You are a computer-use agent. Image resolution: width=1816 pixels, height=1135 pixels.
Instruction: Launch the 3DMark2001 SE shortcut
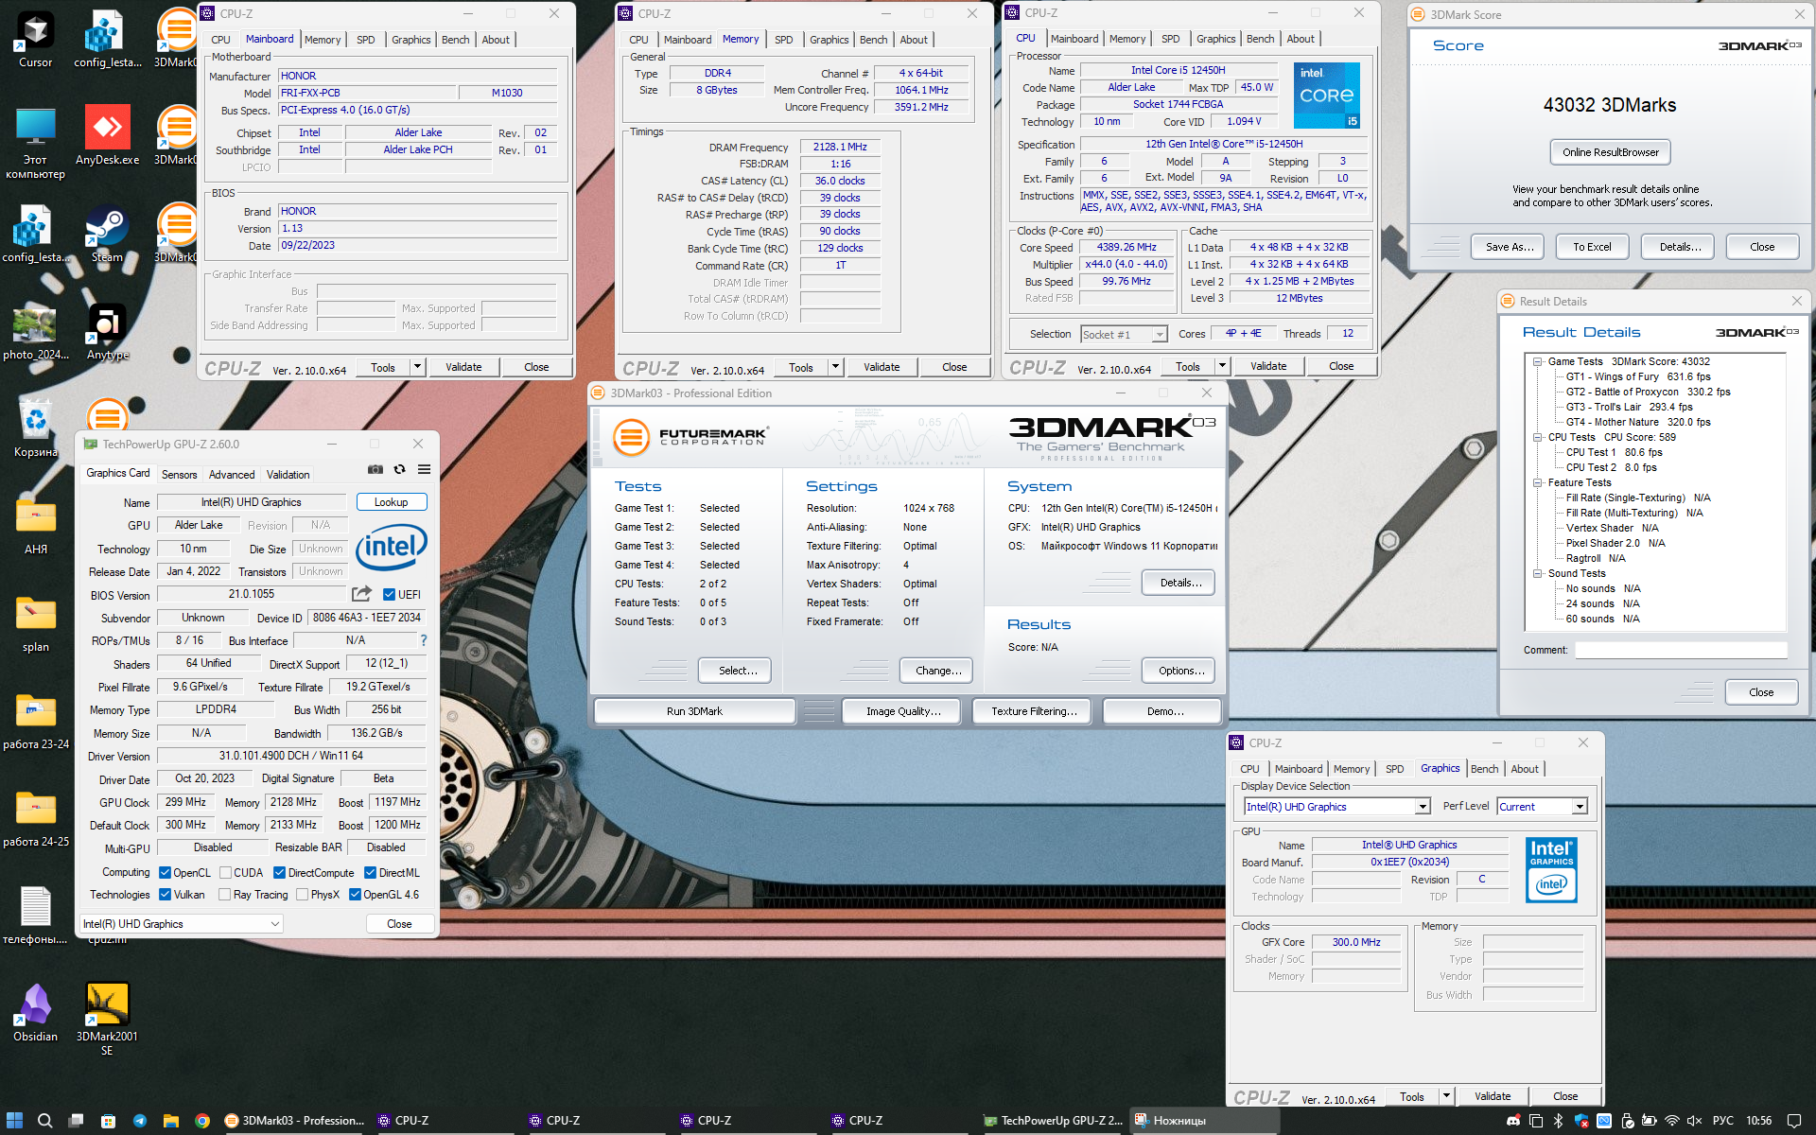tap(107, 1019)
